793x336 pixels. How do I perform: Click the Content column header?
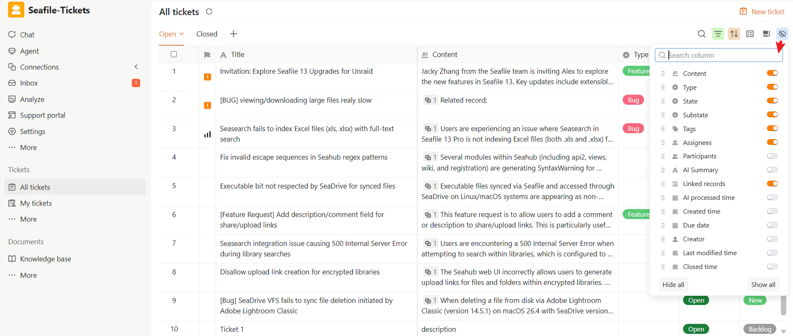pos(518,54)
